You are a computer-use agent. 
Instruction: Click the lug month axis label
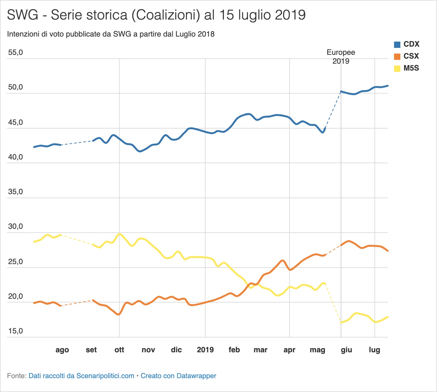tap(374, 350)
